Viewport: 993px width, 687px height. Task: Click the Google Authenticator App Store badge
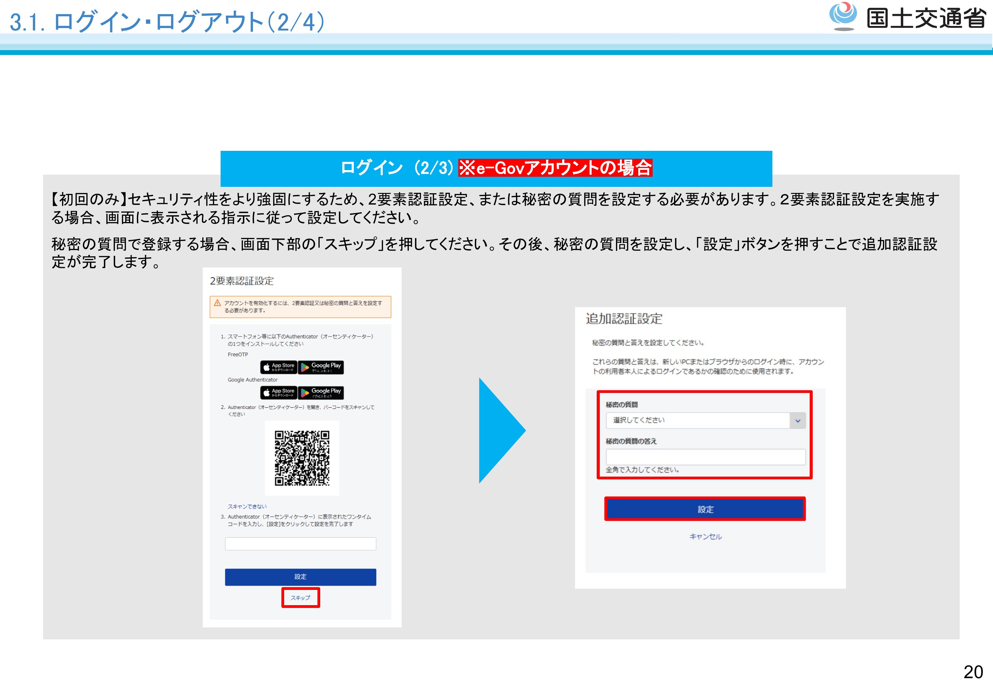[279, 393]
